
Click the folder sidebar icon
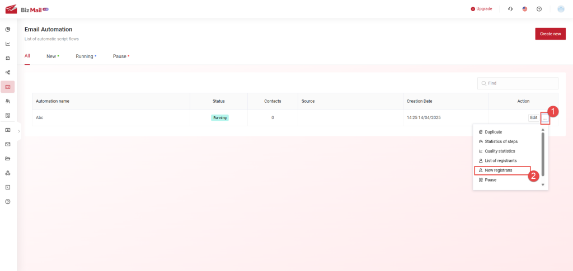point(8,159)
